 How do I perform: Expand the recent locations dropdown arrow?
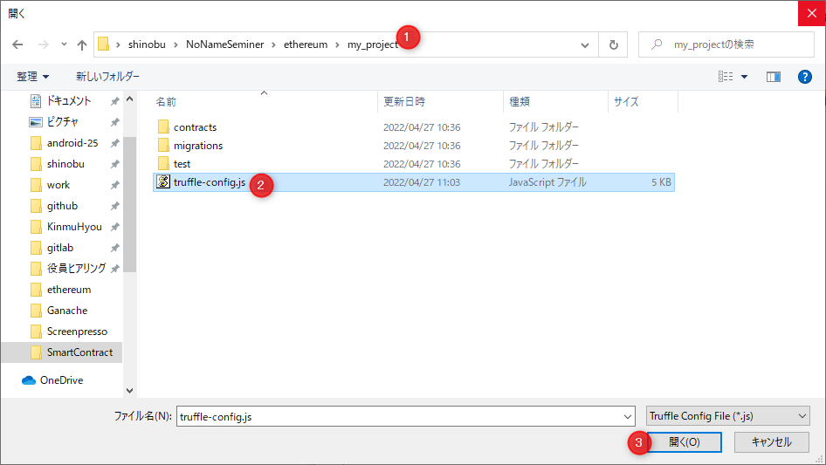[x=64, y=44]
